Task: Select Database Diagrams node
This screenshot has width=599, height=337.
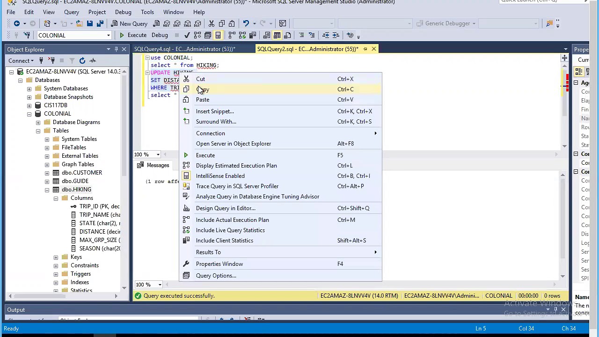Action: [x=76, y=122]
